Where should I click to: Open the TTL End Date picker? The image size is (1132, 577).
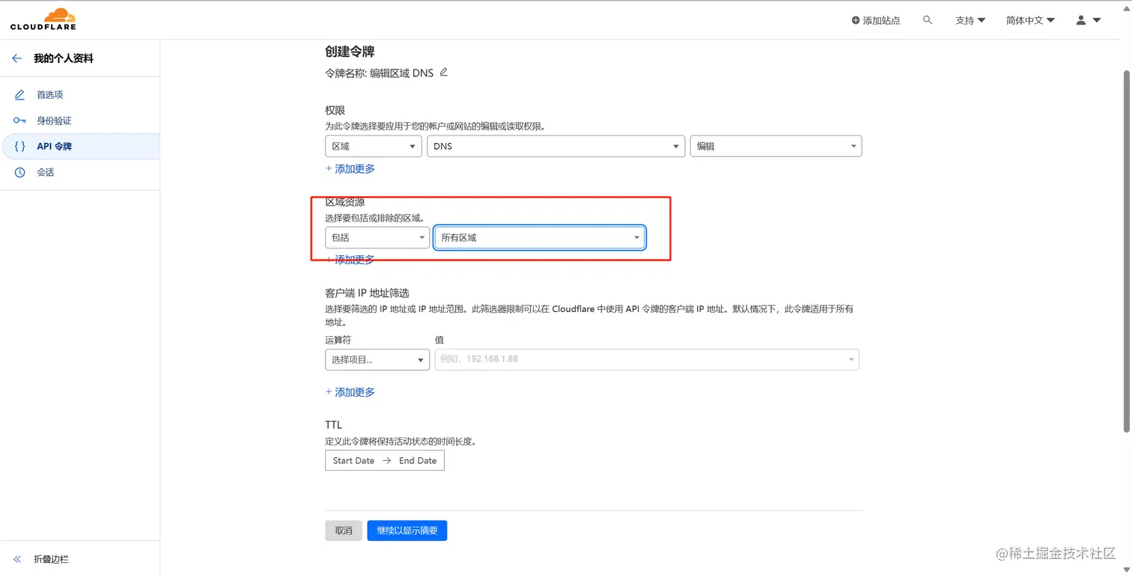(418, 460)
